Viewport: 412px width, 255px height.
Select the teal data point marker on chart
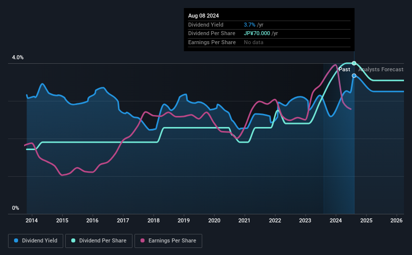(354, 63)
